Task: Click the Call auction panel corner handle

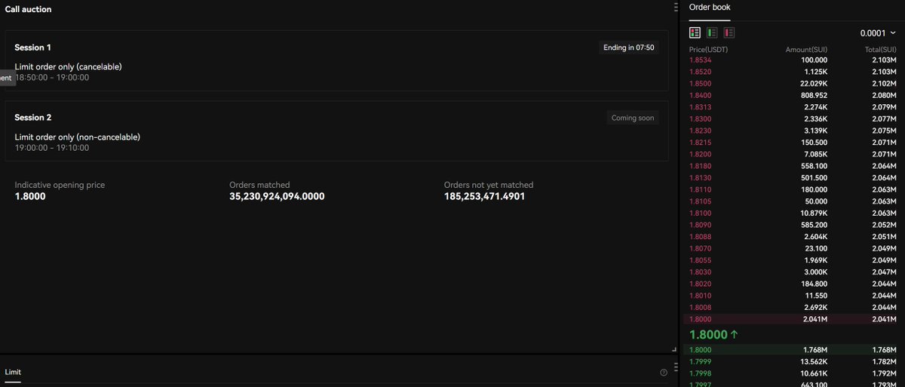Action: tap(673, 349)
